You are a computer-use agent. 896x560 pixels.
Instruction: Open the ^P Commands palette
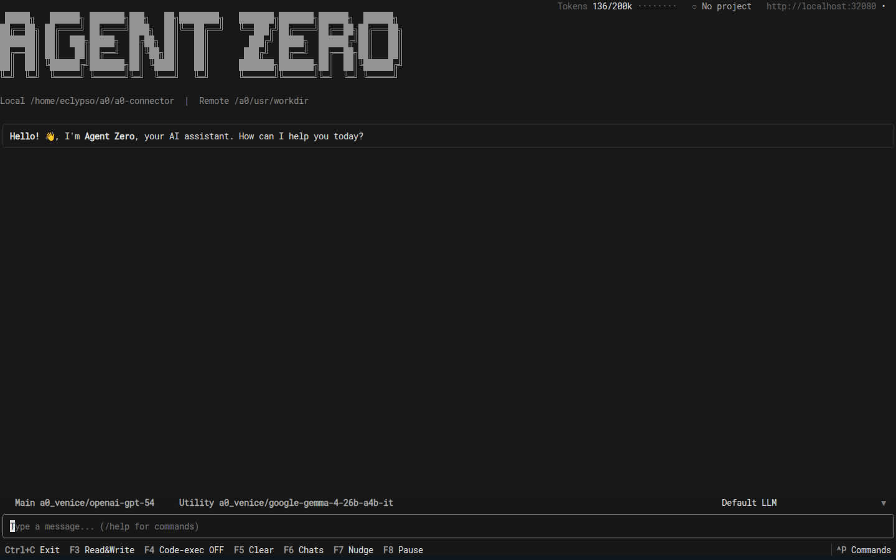coord(864,550)
